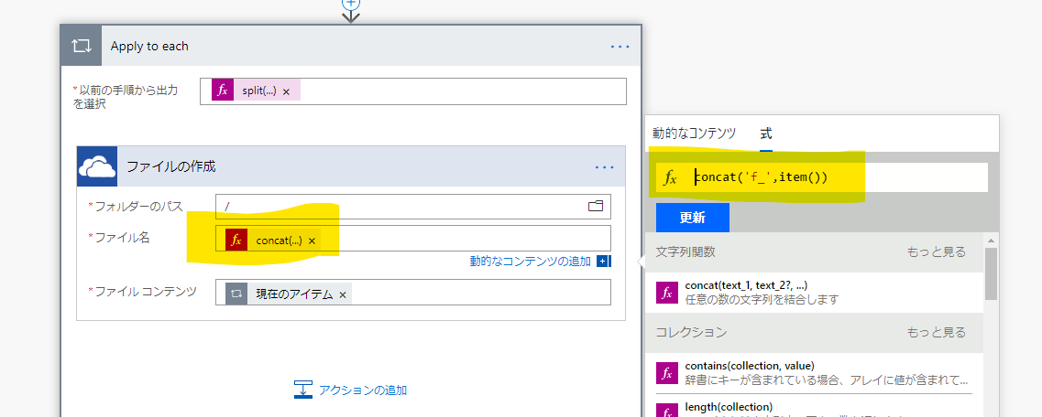The height and width of the screenshot is (417, 1042).
Task: Click 動的なコンテンツの追加 link
Action: 531,262
